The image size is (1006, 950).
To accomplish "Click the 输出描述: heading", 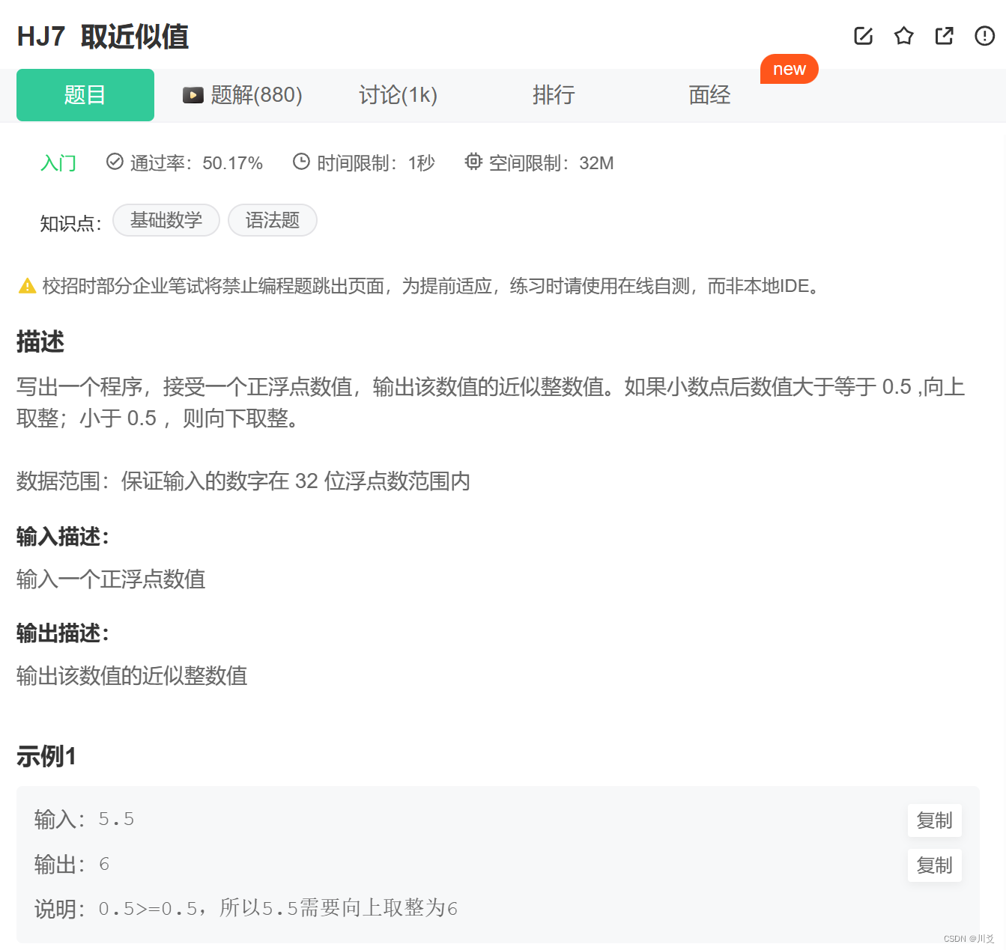I will tap(63, 633).
